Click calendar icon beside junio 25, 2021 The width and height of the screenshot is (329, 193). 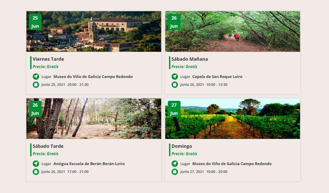click(36, 85)
